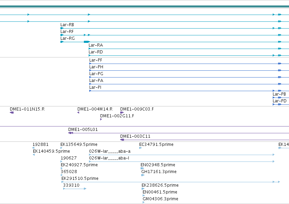Select the Lar-RG transcript label
The image size is (289, 204).
tap(68, 38)
